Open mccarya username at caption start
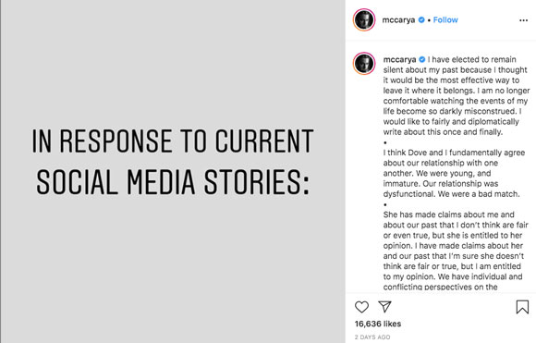The width and height of the screenshot is (536, 343). [399, 59]
